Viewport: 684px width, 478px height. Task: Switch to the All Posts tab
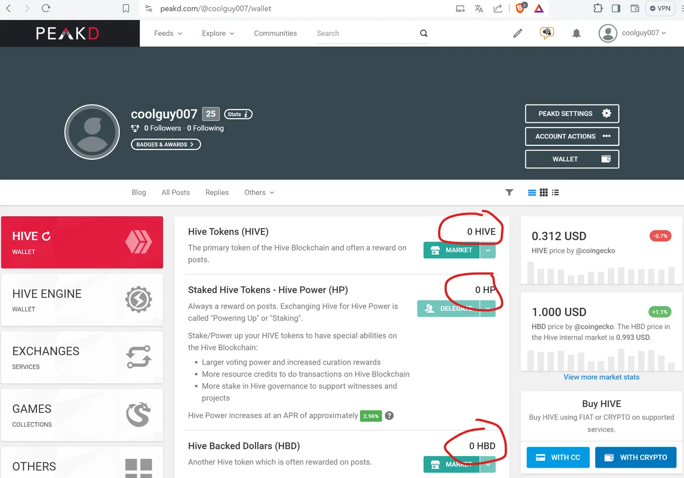[x=176, y=192]
